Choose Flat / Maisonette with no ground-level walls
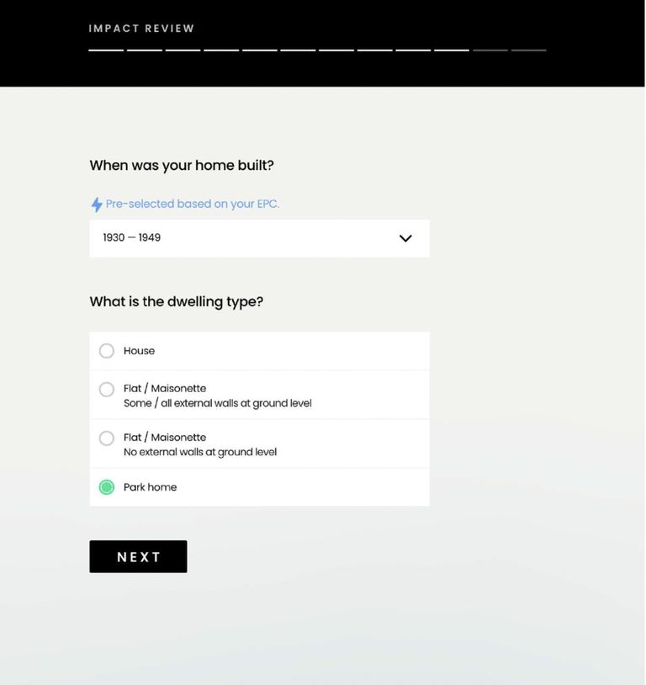The height and width of the screenshot is (685, 646). click(107, 438)
